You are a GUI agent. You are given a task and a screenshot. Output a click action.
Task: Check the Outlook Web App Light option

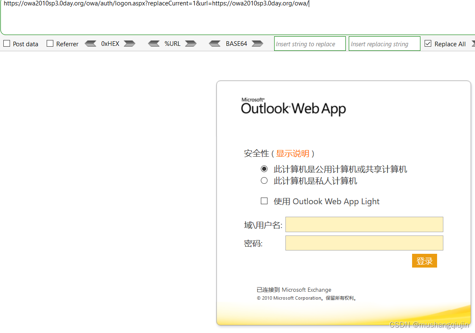pyautogui.click(x=264, y=201)
